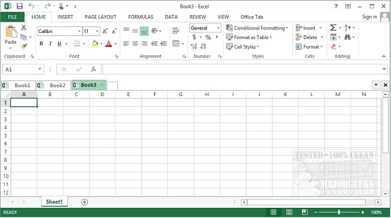Decrease the indent
This screenshot has height=218, width=391.
(155, 44)
